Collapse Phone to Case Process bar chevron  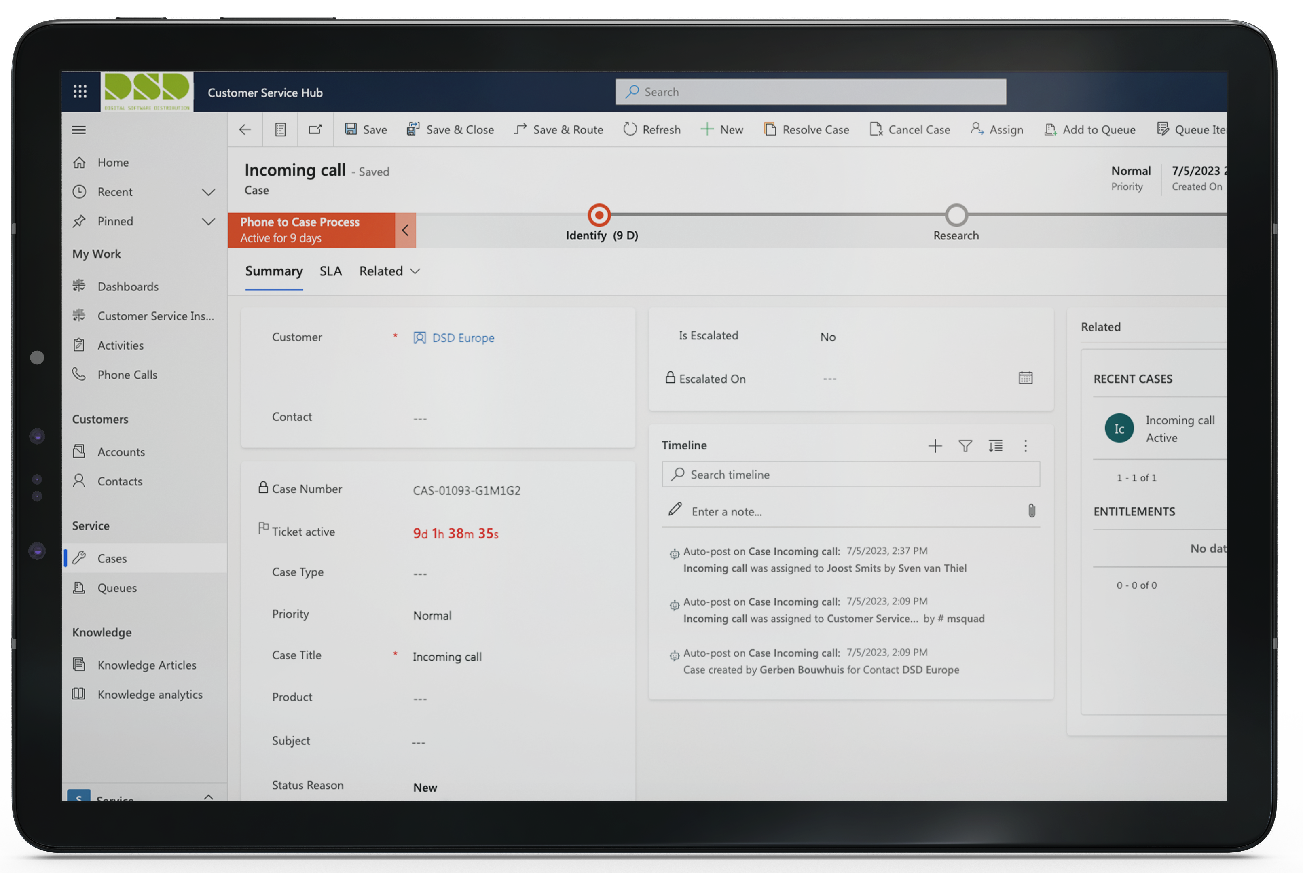pos(405,230)
